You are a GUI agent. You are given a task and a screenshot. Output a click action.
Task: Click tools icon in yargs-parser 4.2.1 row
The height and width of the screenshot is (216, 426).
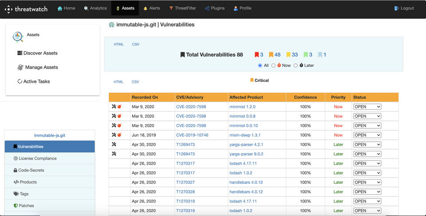114,144
